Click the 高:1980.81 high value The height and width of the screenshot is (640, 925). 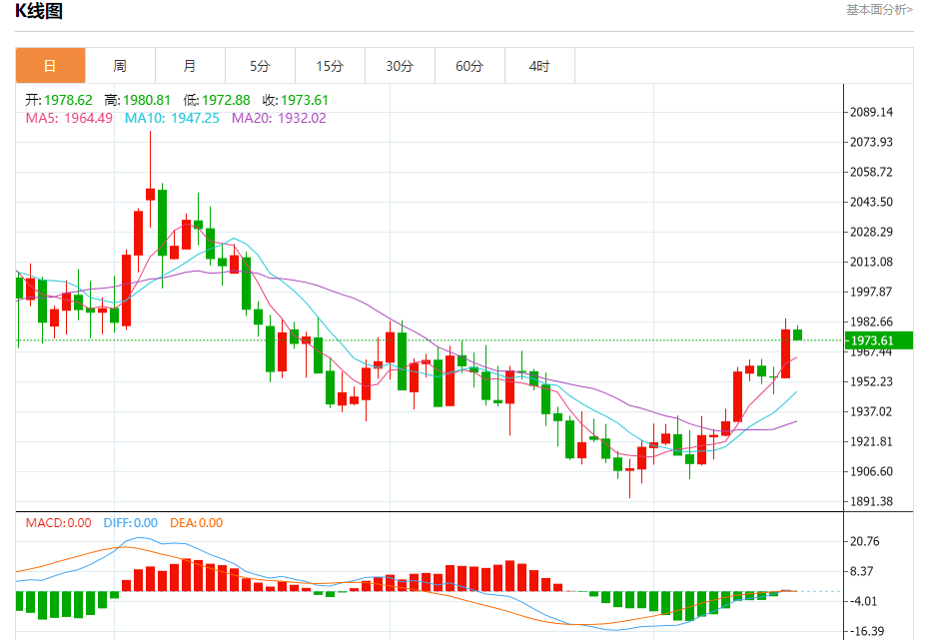pyautogui.click(x=138, y=100)
